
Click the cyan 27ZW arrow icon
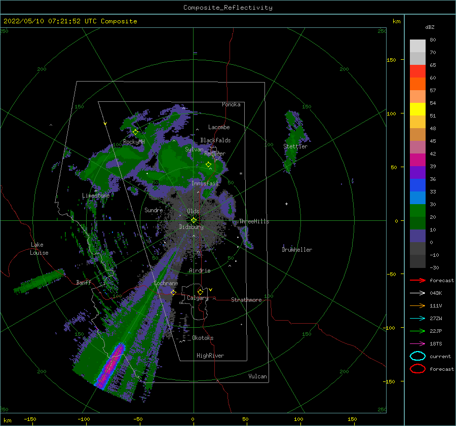(417, 319)
